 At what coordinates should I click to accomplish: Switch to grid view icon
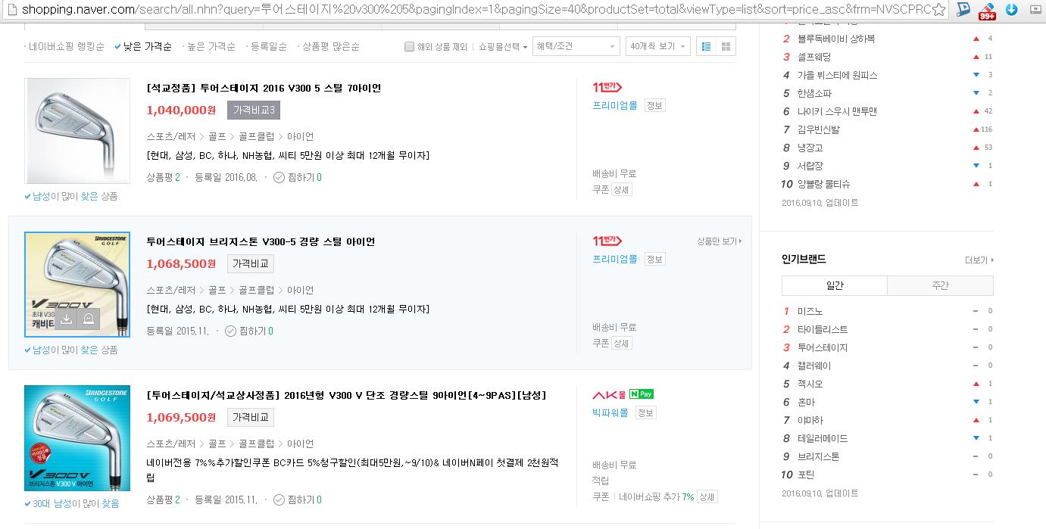pos(726,46)
